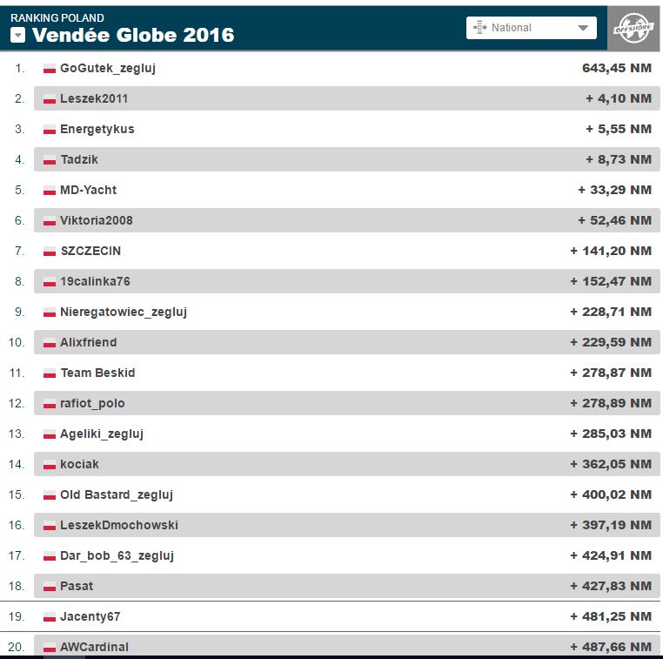The width and height of the screenshot is (663, 659).
Task: Click the Poland flag beside Tadzik
Action: click(50, 160)
